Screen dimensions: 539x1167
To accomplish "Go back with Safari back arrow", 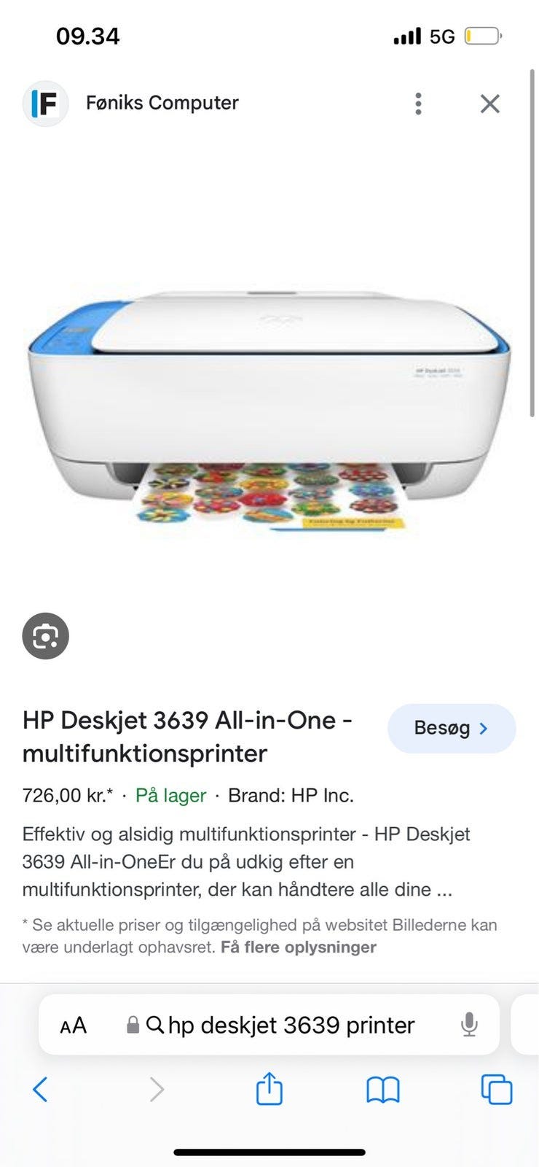I will coord(40,1090).
